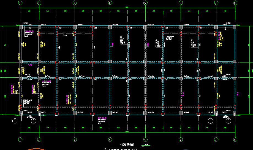Select the axis 1 bubble above the plan
The height and width of the screenshot is (150, 253).
20,3
